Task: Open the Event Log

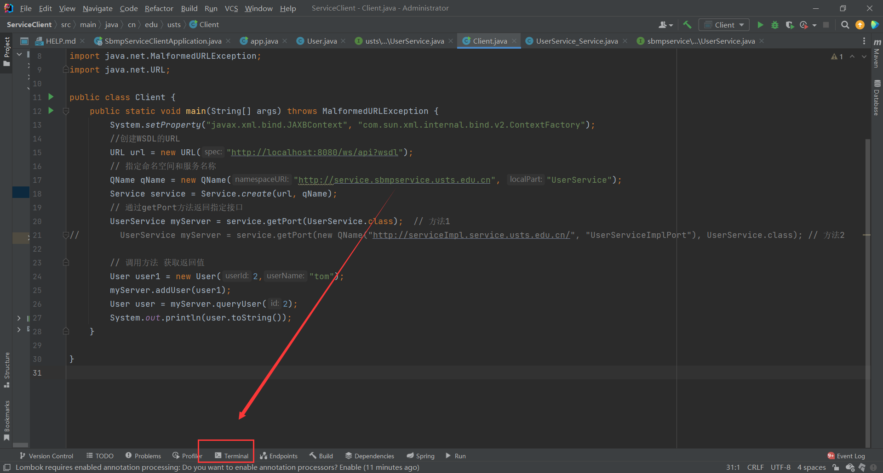Action: (846, 456)
